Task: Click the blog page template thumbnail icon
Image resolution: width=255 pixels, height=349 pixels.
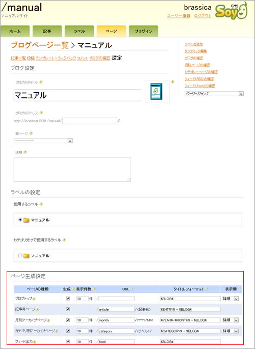Action: 157,92
